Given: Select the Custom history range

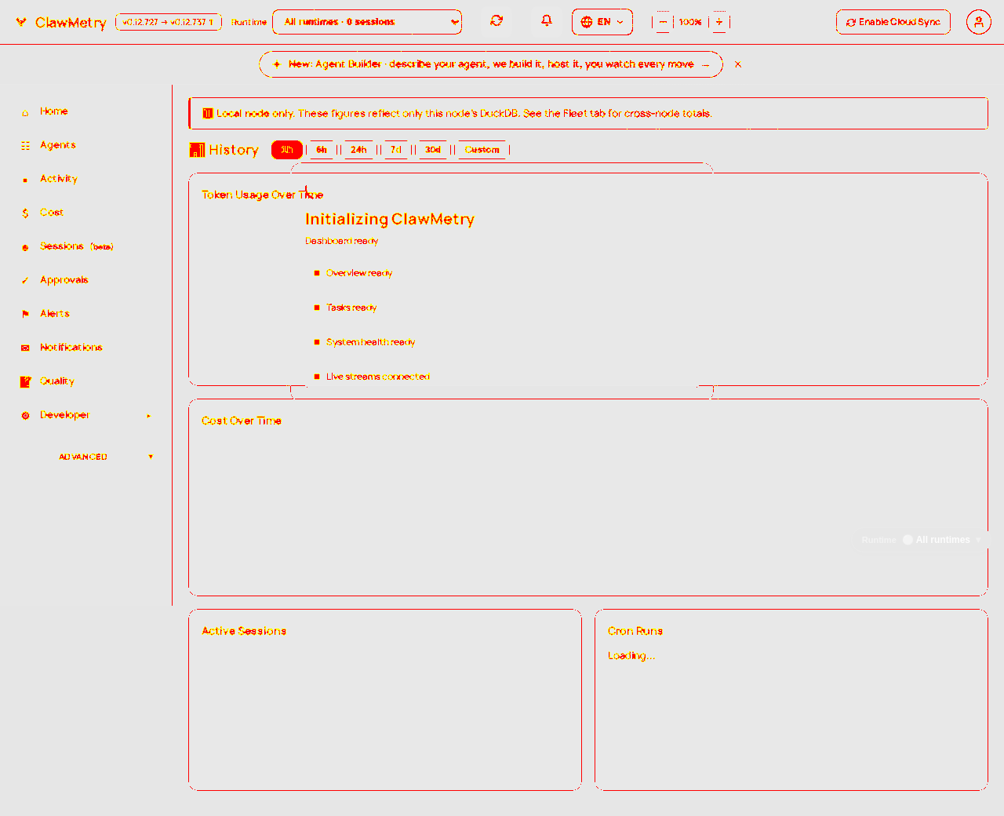Looking at the screenshot, I should pos(482,150).
